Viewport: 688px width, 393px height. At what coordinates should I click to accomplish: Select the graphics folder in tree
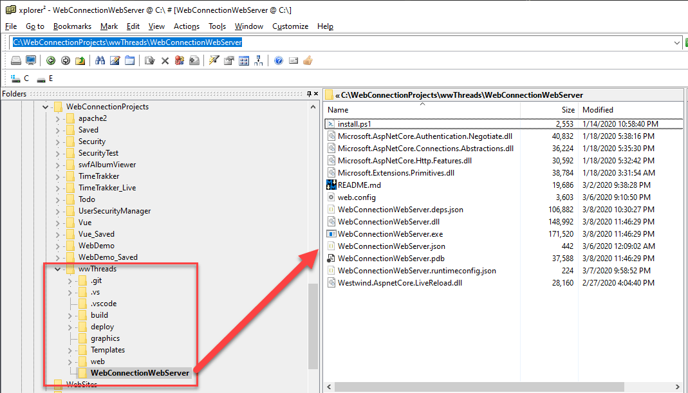point(106,338)
